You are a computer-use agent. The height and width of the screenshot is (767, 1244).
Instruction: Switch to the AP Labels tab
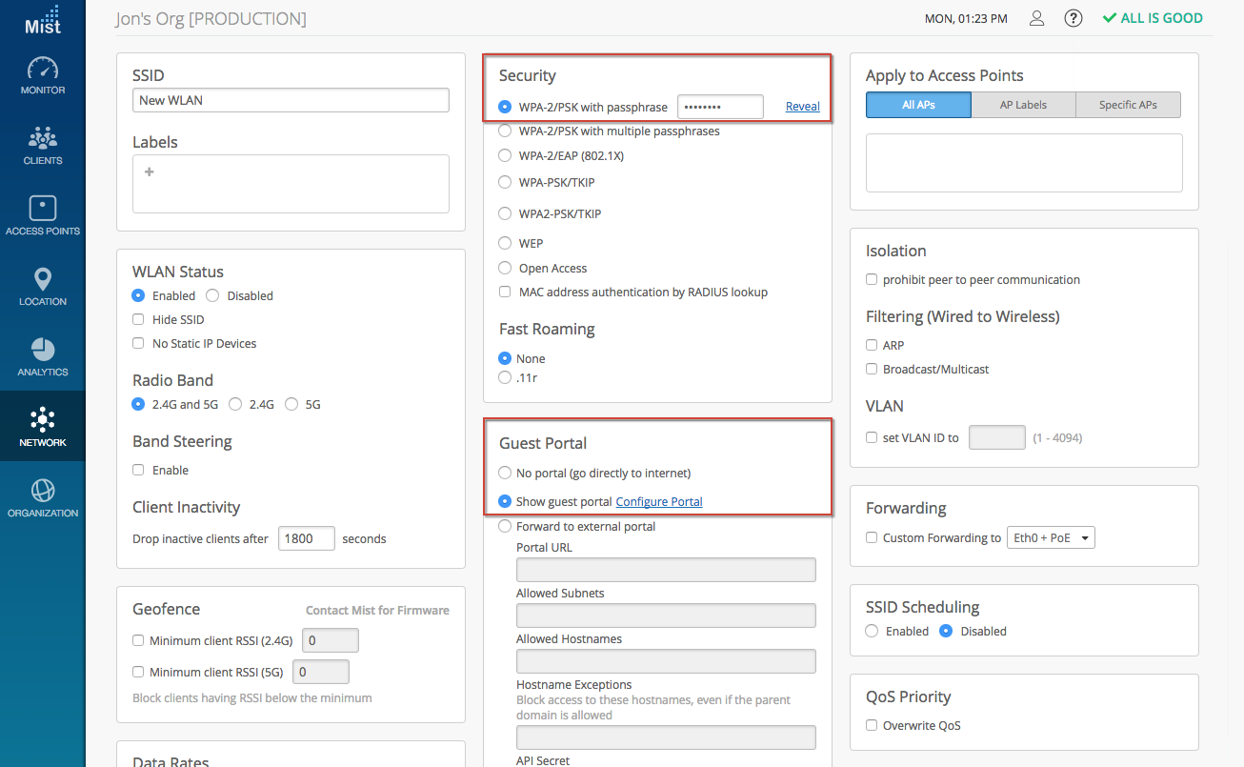point(1023,105)
